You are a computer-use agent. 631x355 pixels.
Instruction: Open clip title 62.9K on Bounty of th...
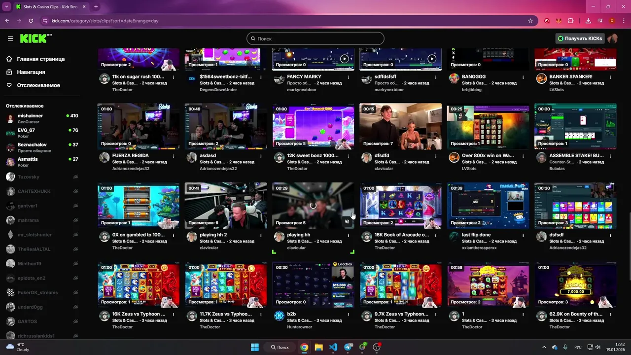pyautogui.click(x=576, y=314)
